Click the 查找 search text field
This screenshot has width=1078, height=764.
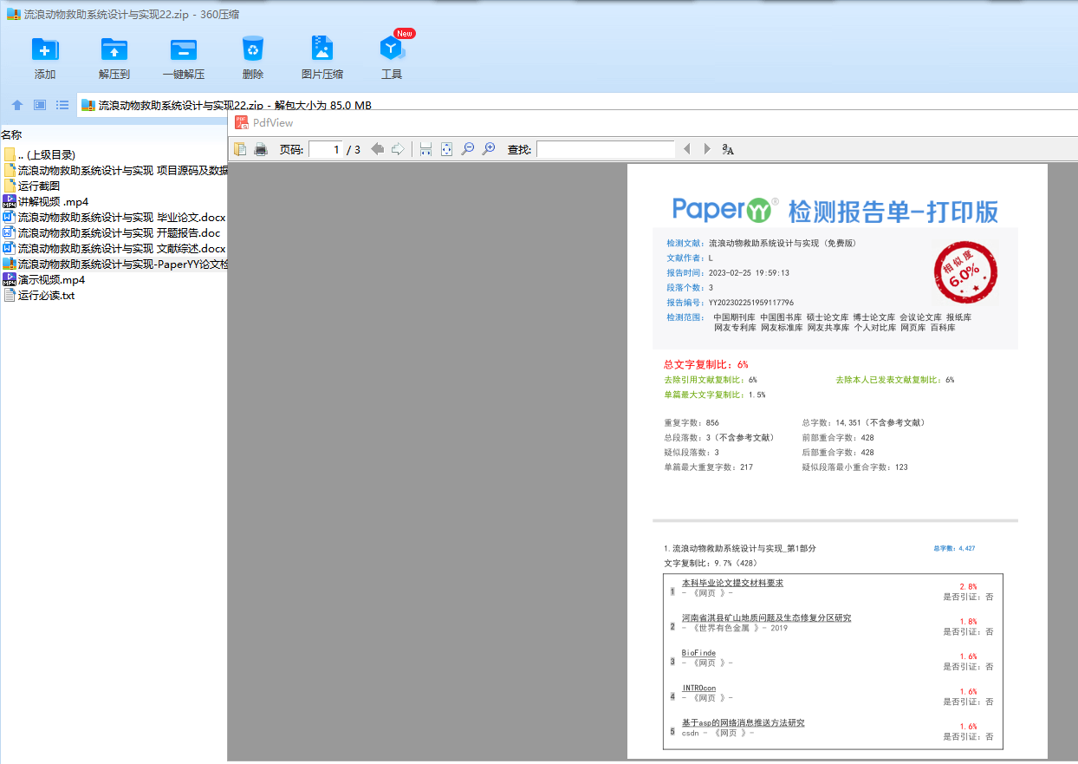coord(605,149)
